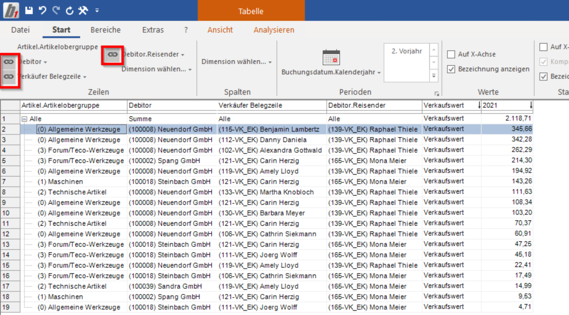Select (102-VK_EK) Alexandra Gottwald cell

[272, 150]
